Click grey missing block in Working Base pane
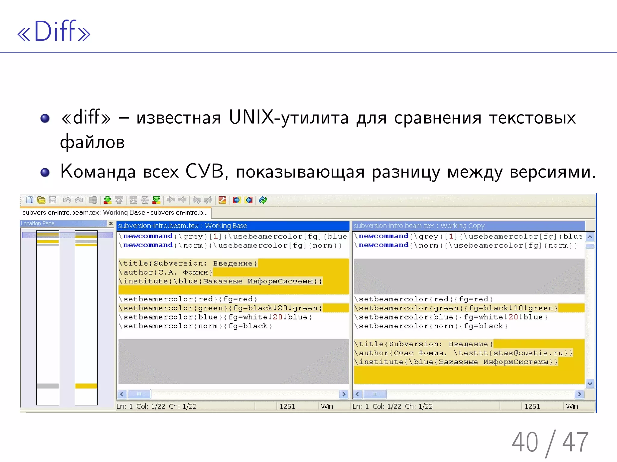The width and height of the screenshot is (617, 462). pos(233,362)
